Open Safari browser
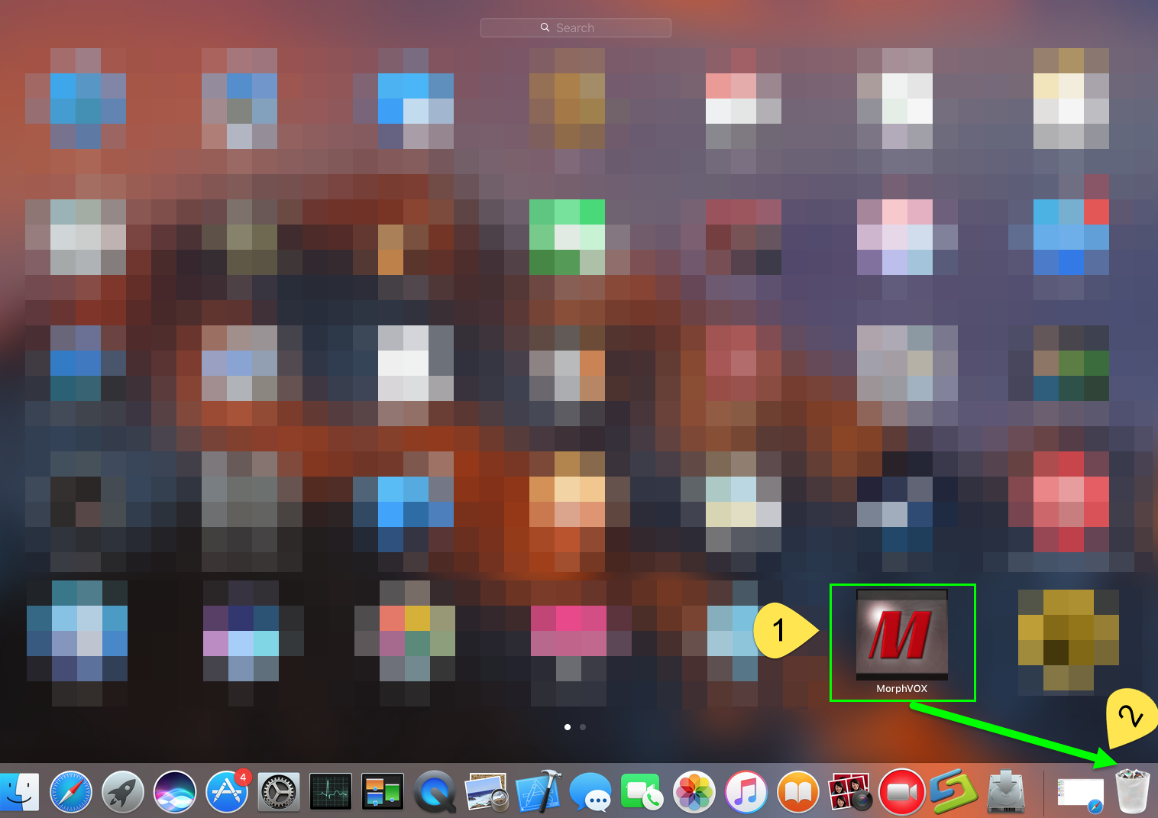This screenshot has width=1158, height=818. tap(70, 792)
